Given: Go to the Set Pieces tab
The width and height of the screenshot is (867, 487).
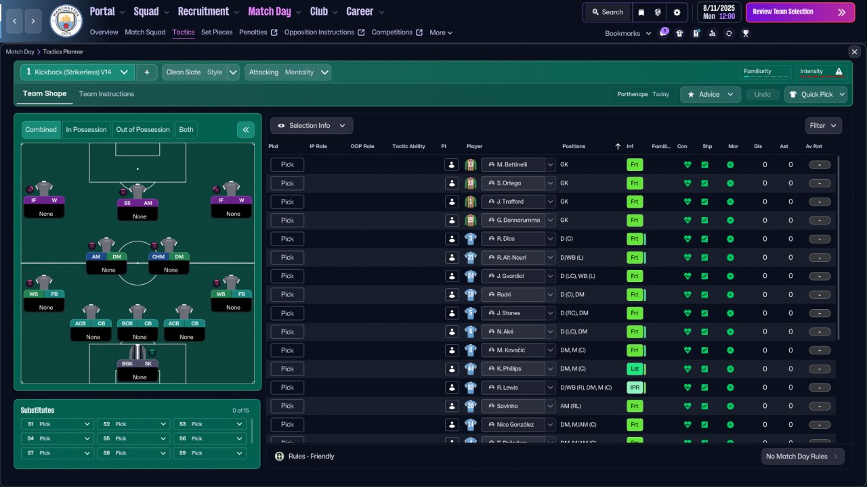Looking at the screenshot, I should (x=217, y=32).
